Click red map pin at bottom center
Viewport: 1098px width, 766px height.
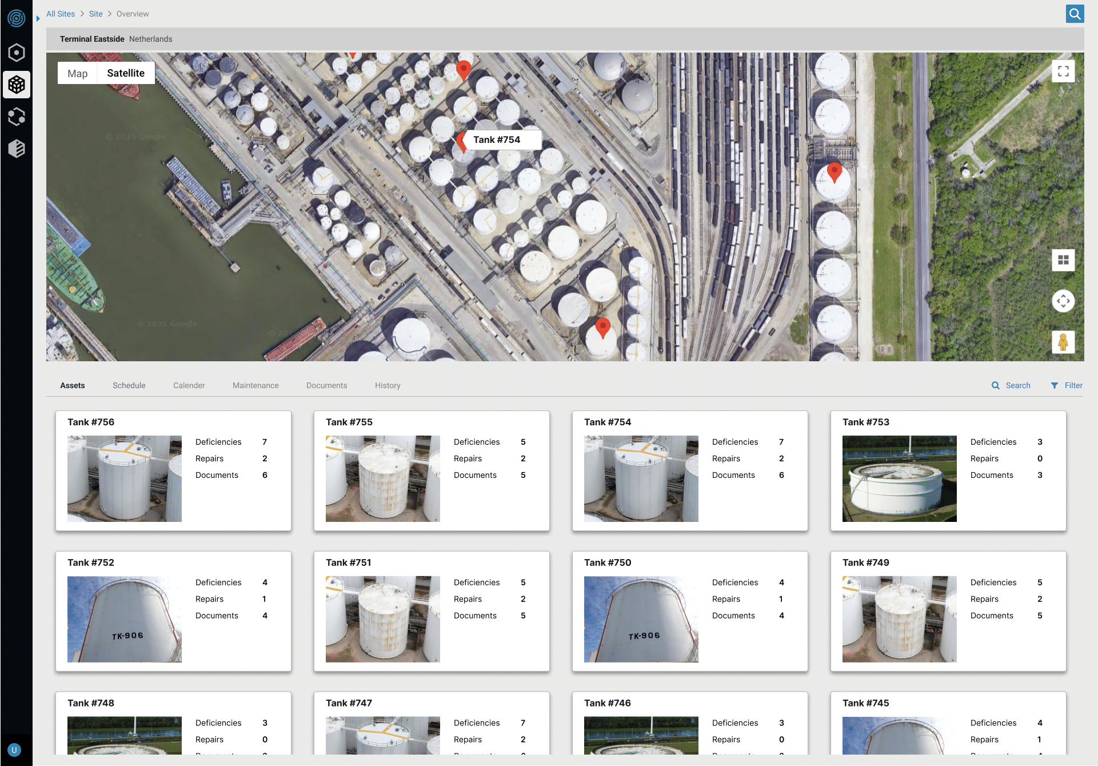click(x=602, y=328)
